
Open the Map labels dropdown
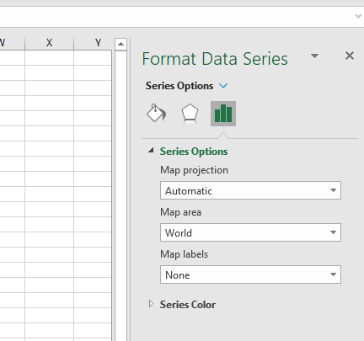(250, 274)
